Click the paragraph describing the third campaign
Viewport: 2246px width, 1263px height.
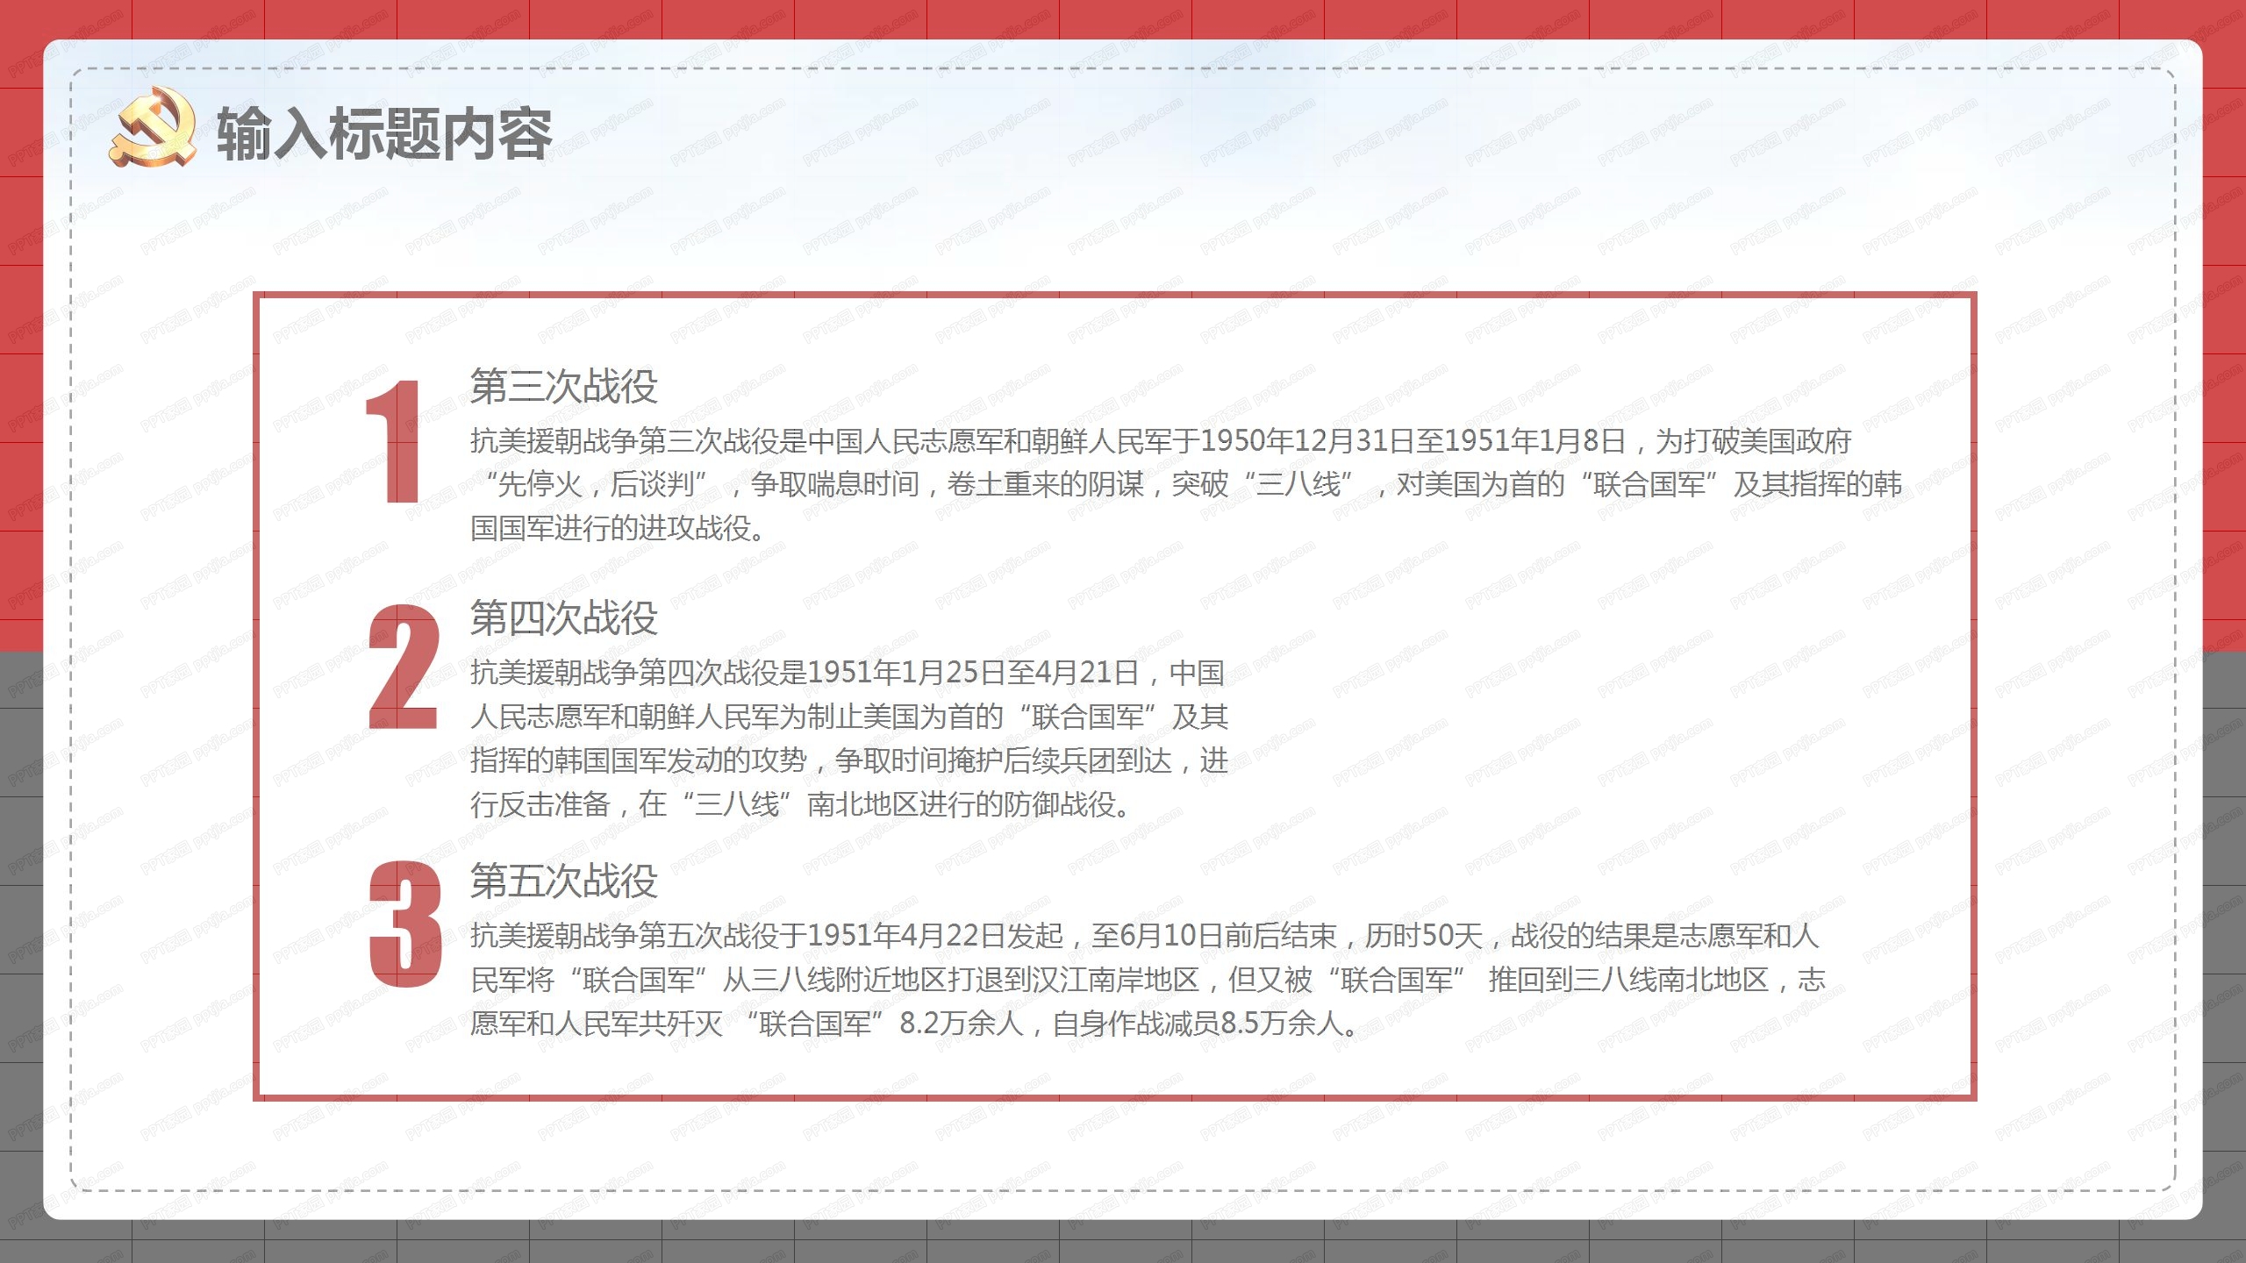(x=1185, y=483)
